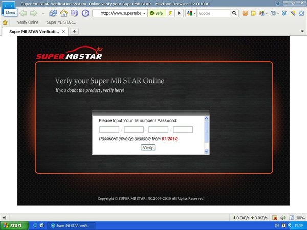This screenshot has width=307, height=230.
Task: Click the Go arrow next to address bar
Action: (x=179, y=13)
